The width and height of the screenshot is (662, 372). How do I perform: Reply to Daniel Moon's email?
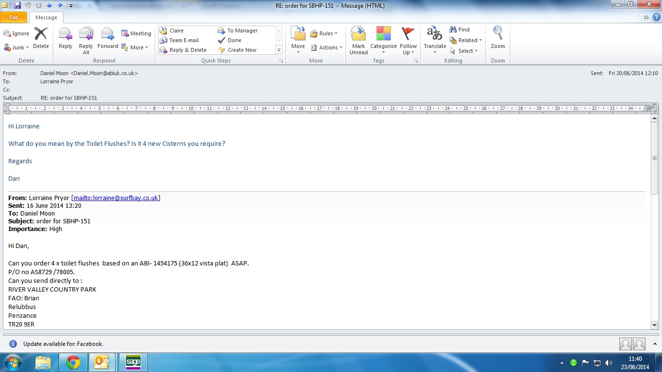click(x=65, y=39)
